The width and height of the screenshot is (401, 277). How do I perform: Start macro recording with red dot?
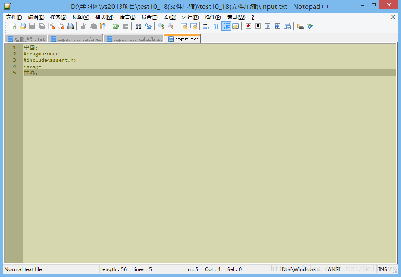coord(248,26)
